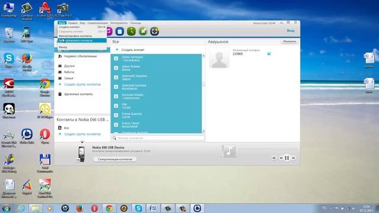Pause music playback in the player
The height and width of the screenshot is (213, 379).
(287, 158)
